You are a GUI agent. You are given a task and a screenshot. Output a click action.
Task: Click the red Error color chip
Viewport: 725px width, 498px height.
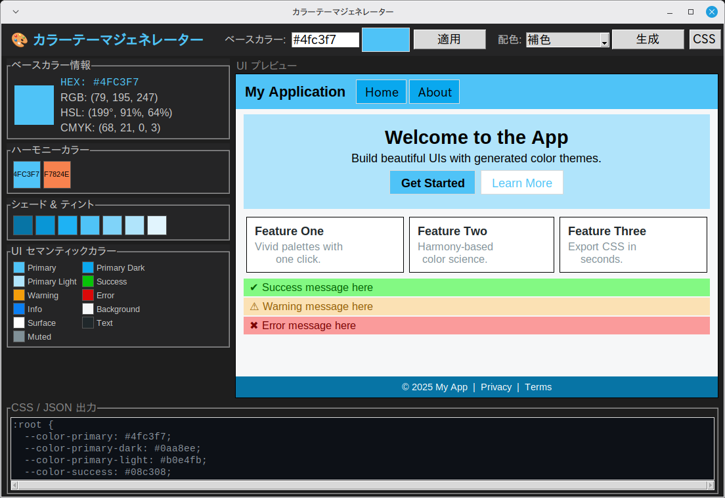88,295
